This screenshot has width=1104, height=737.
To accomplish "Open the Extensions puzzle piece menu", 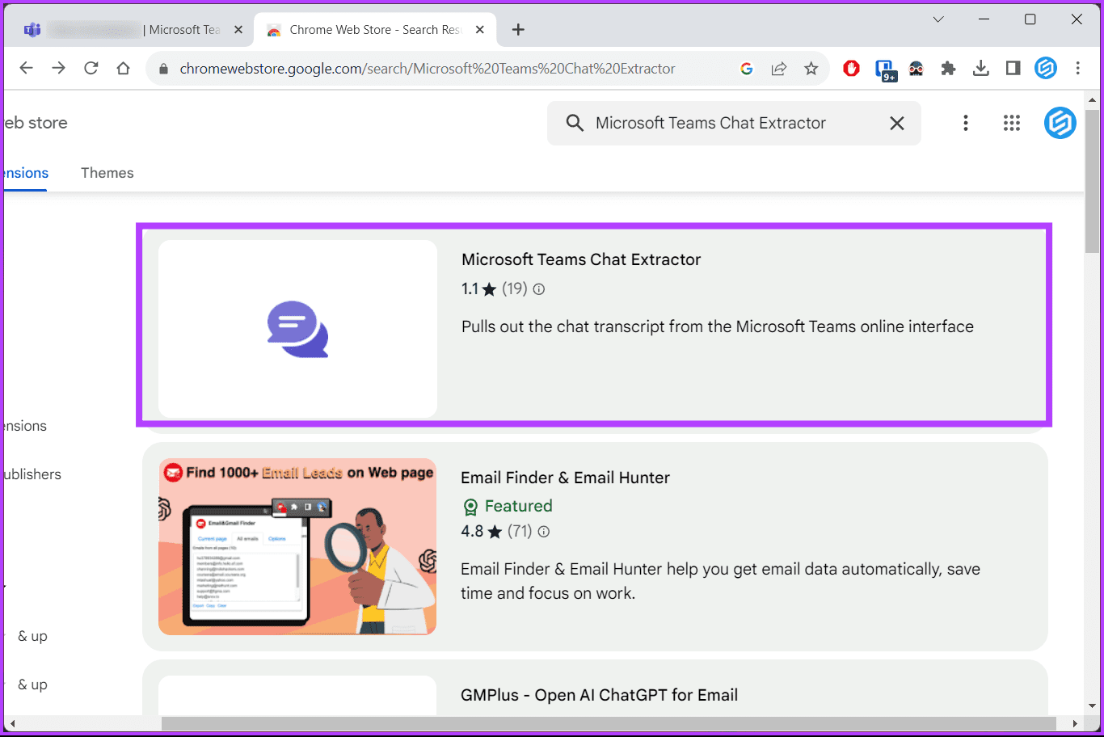I will coord(948,69).
